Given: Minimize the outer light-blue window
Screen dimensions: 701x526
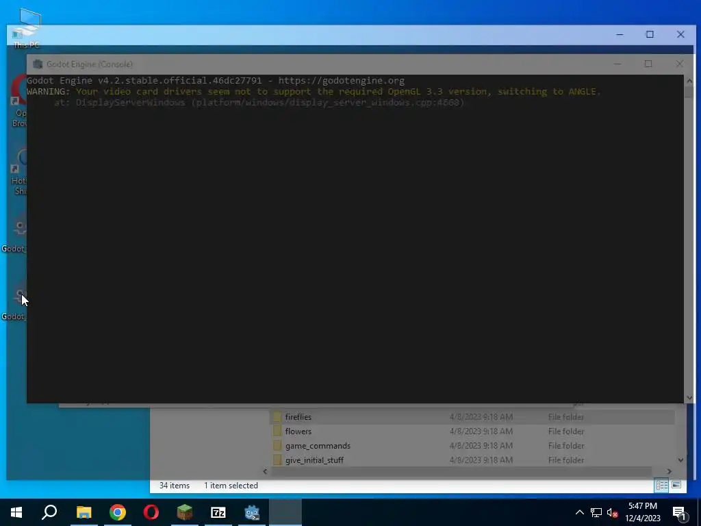Looking at the screenshot, I should click(x=620, y=34).
